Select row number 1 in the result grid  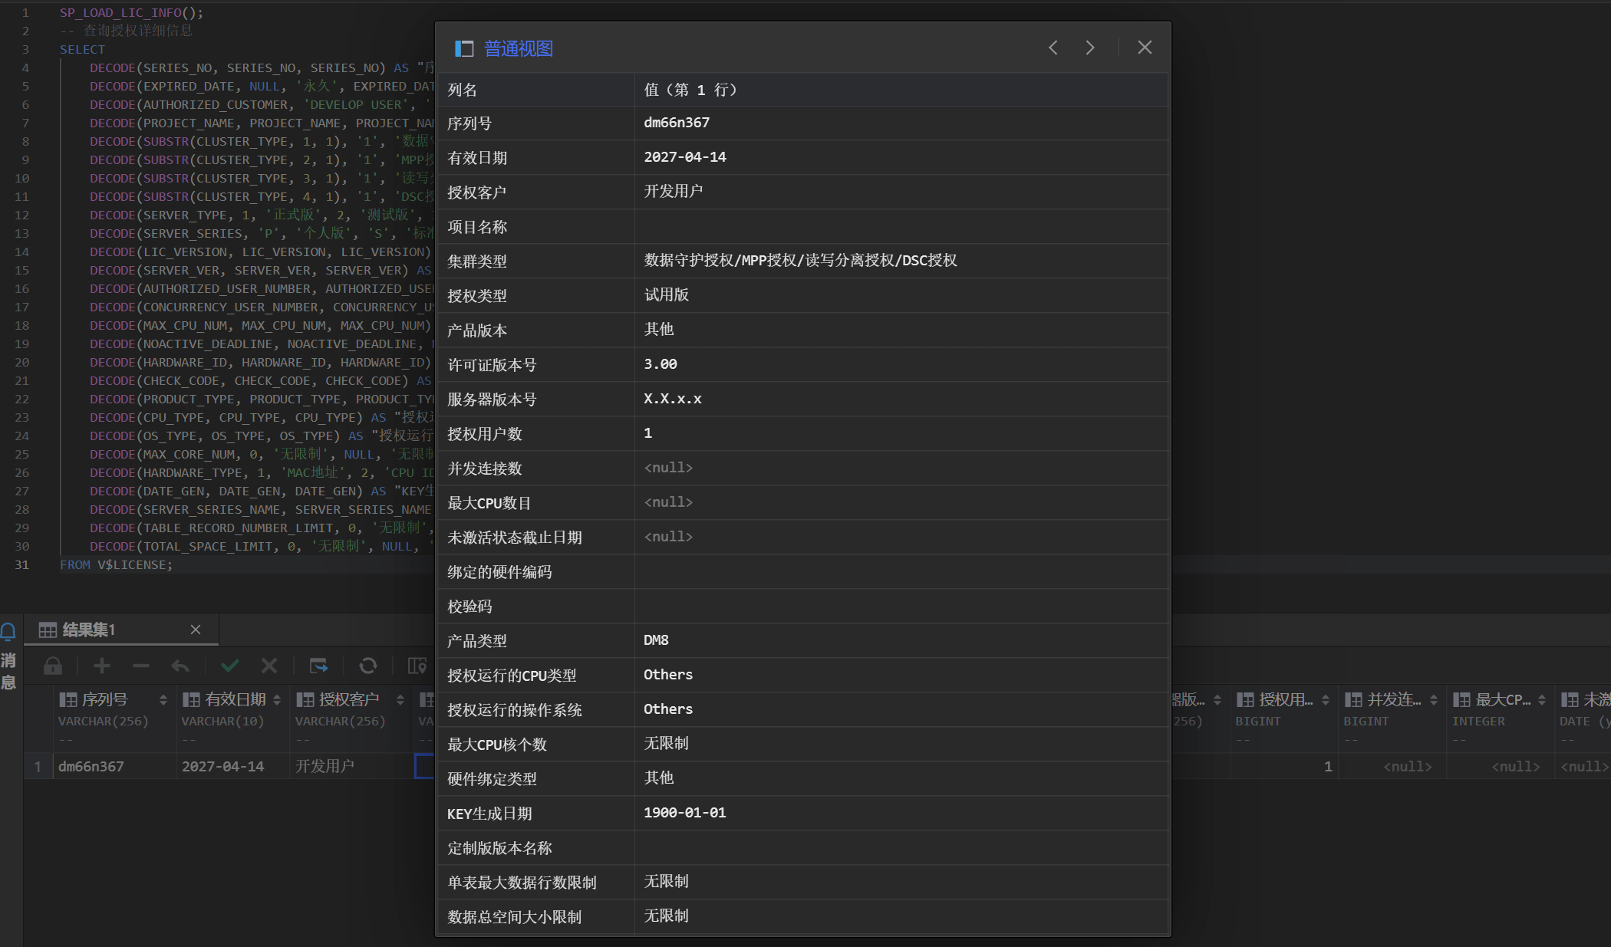click(37, 766)
